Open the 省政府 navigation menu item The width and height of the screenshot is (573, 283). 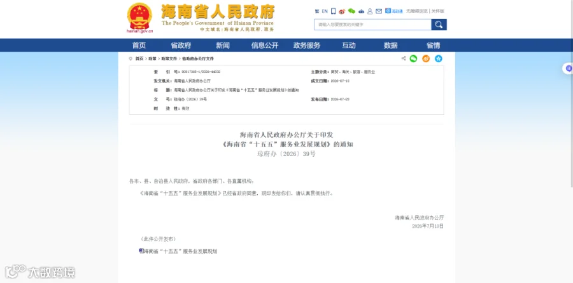click(x=181, y=46)
